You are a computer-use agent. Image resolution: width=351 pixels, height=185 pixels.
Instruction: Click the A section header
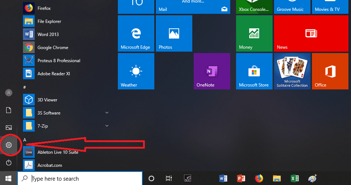[x=25, y=140]
